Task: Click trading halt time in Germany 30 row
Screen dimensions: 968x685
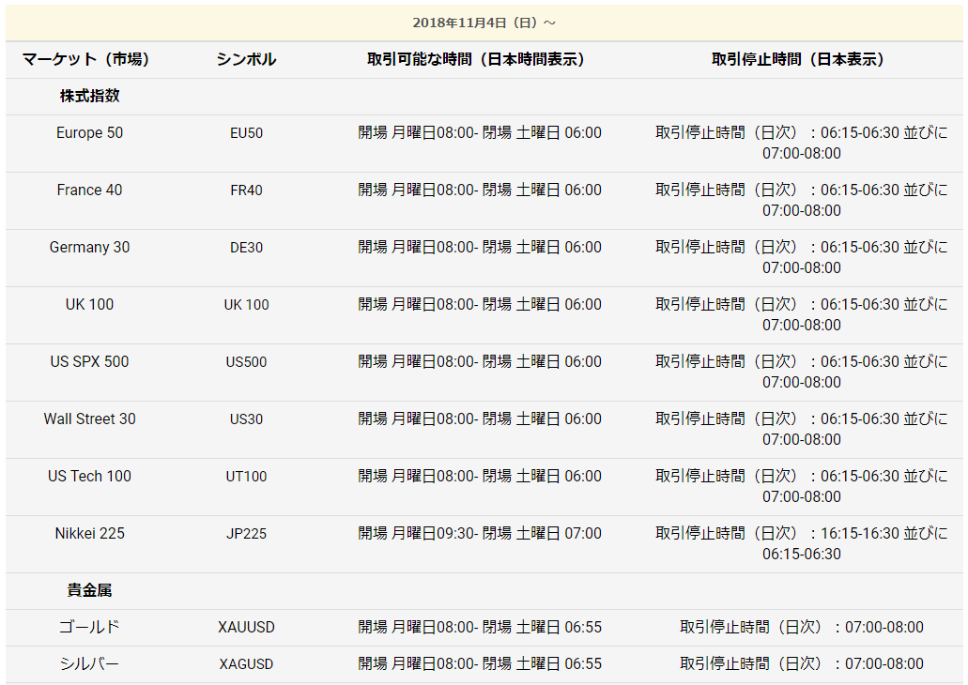Action: pos(801,257)
